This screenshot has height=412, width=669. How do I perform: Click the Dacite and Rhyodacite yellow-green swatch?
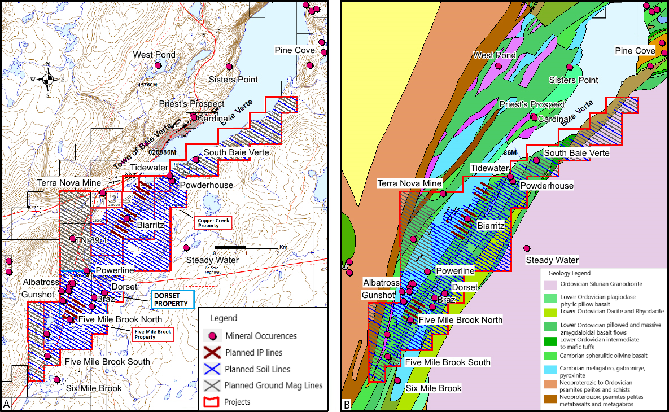(x=550, y=312)
